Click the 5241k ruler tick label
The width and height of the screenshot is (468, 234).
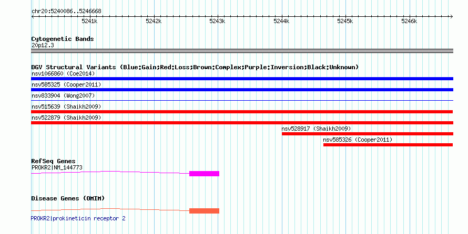point(89,21)
